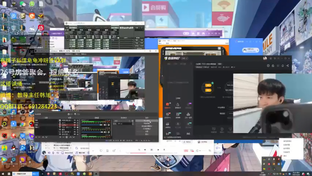Open OBS Settings from Controls panel
The image size is (312, 176).
pos(147,132)
